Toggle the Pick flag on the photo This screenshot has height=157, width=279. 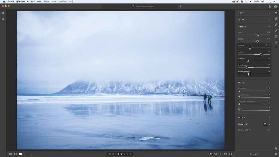click(109, 154)
